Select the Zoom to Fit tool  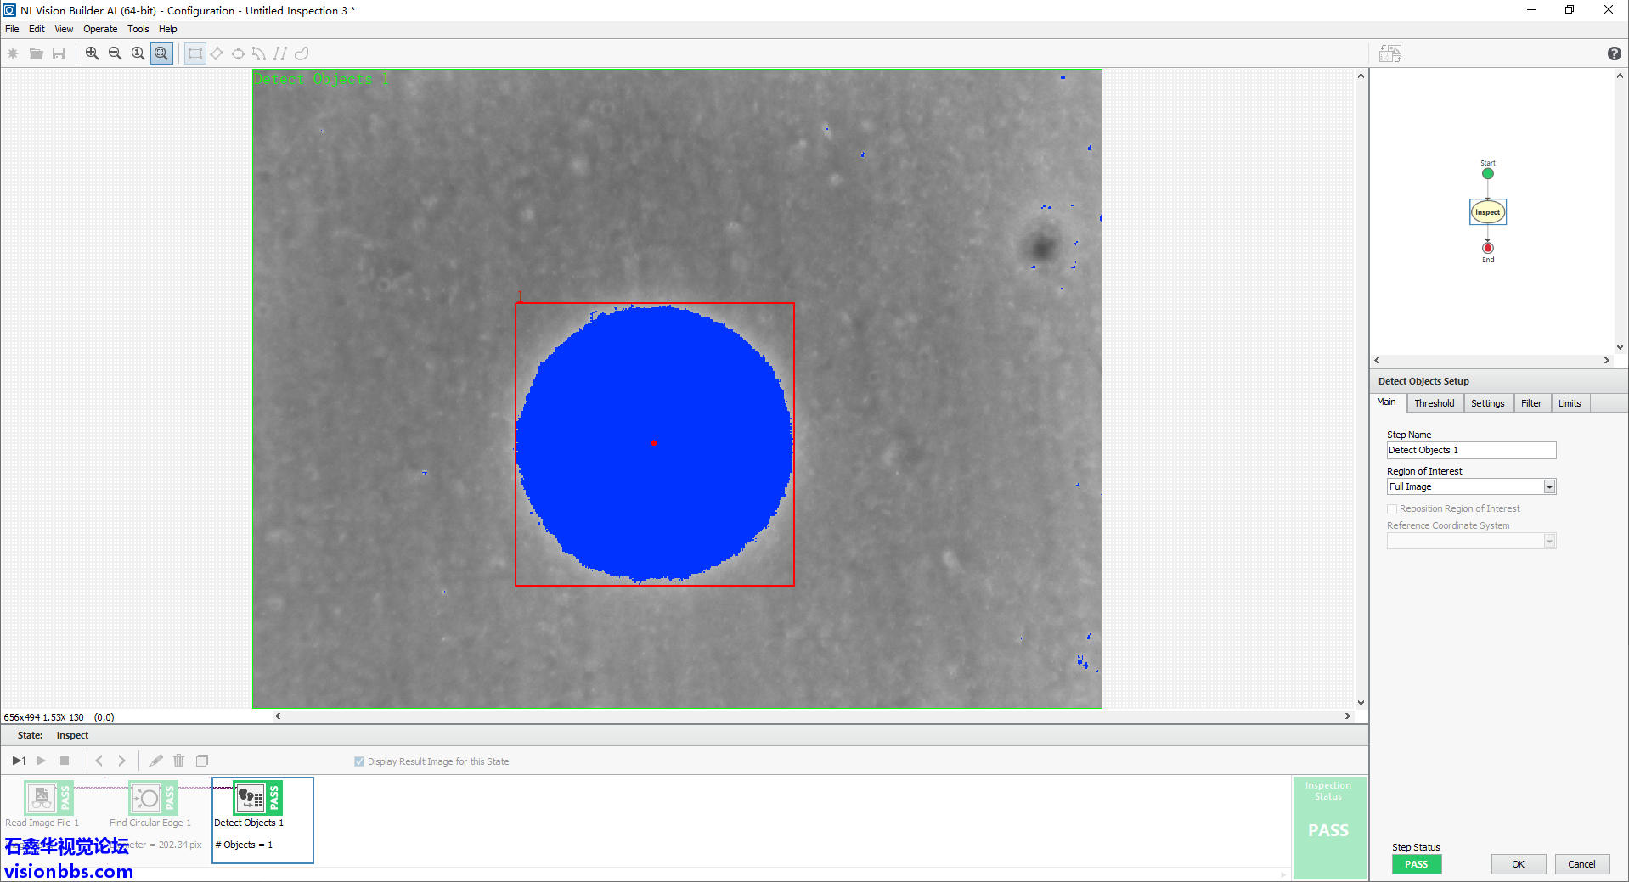161,53
